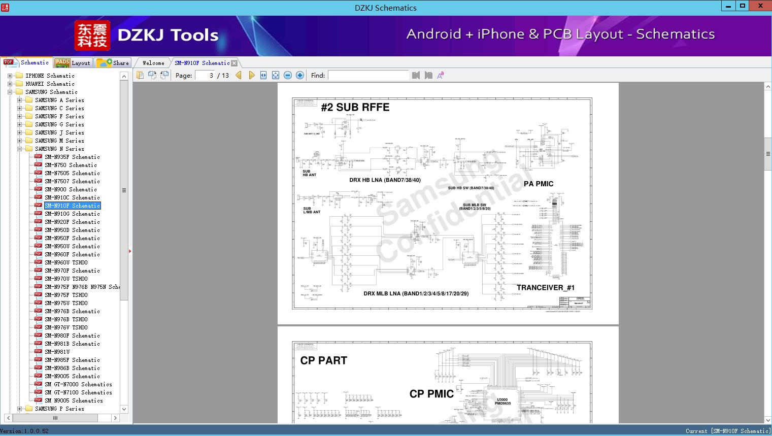
Task: Open SM-N986B Schematic entry
Action: 72,368
